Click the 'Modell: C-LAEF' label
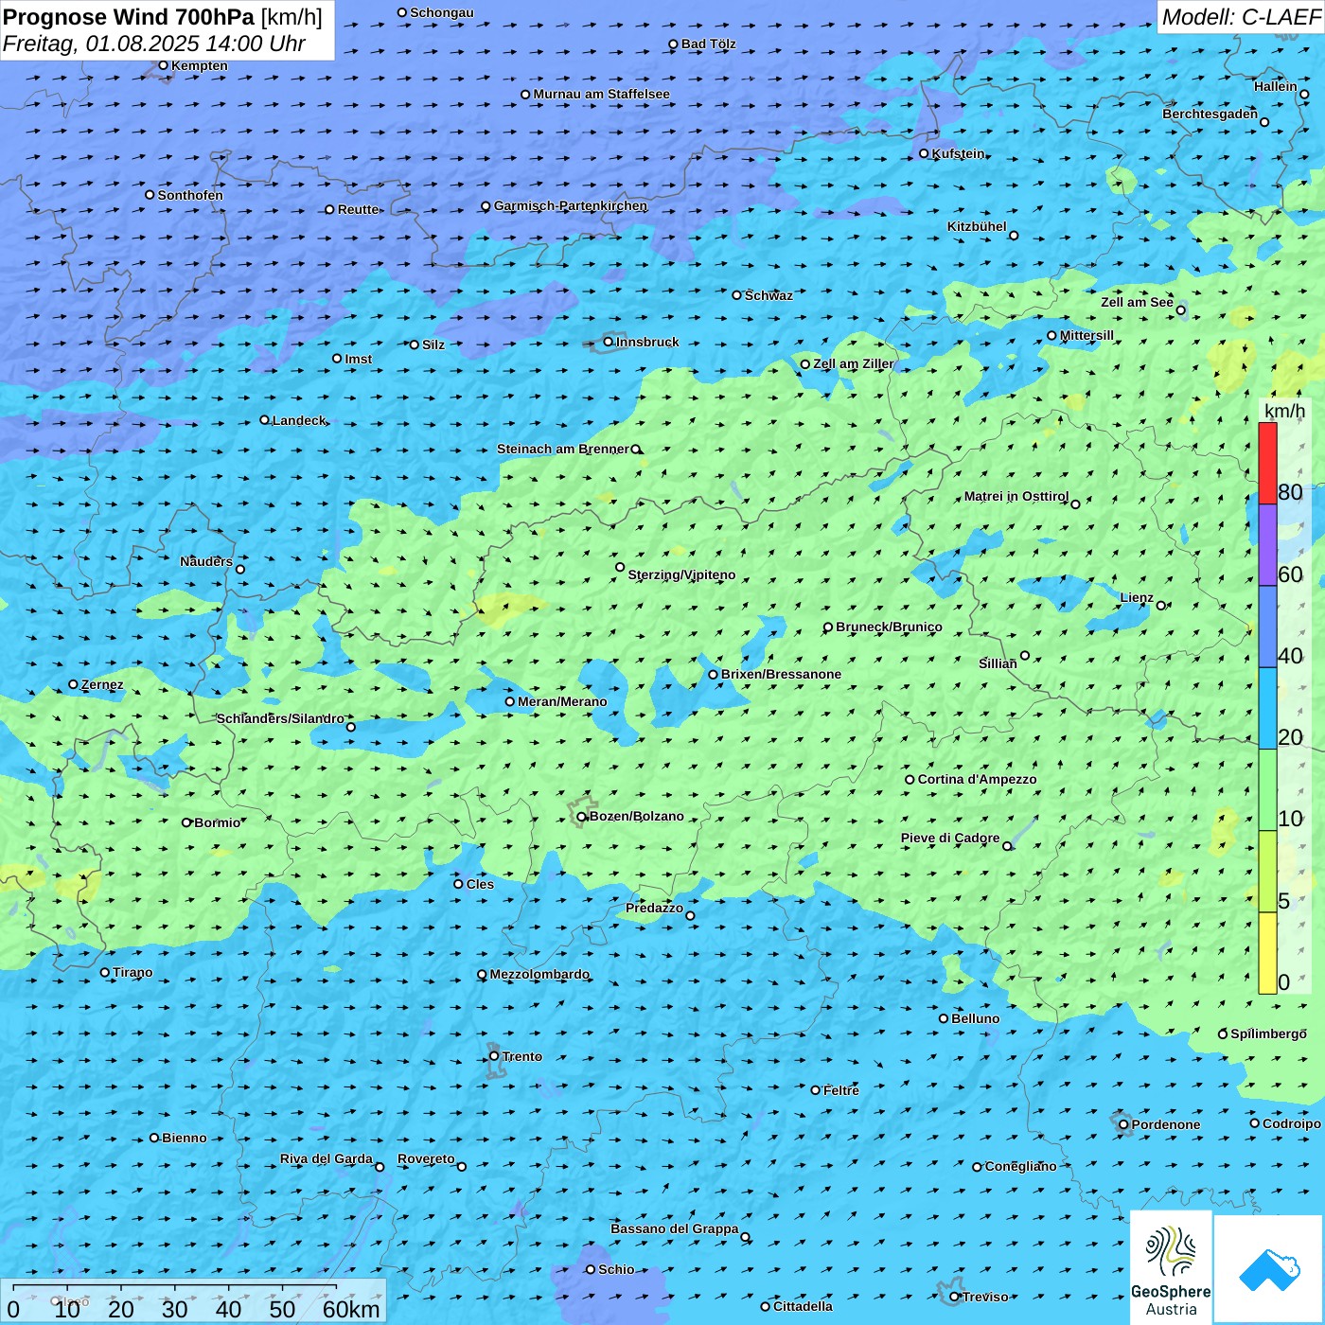The height and width of the screenshot is (1325, 1325). [x=1241, y=17]
